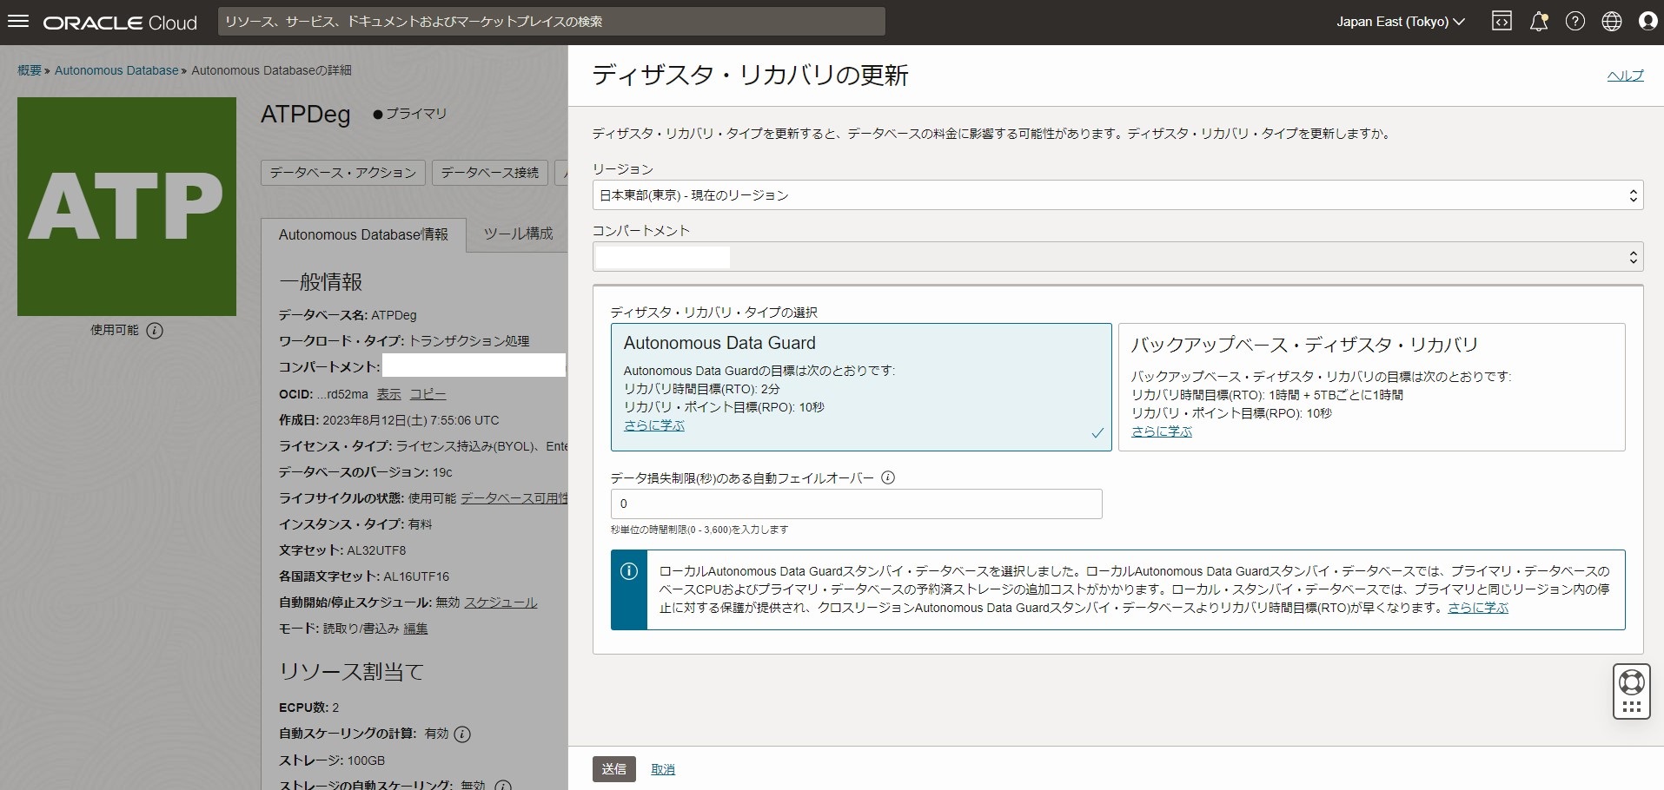Viewport: 1664px width, 790px height.
Task: Open the notifications bell icon
Action: coord(1538,22)
